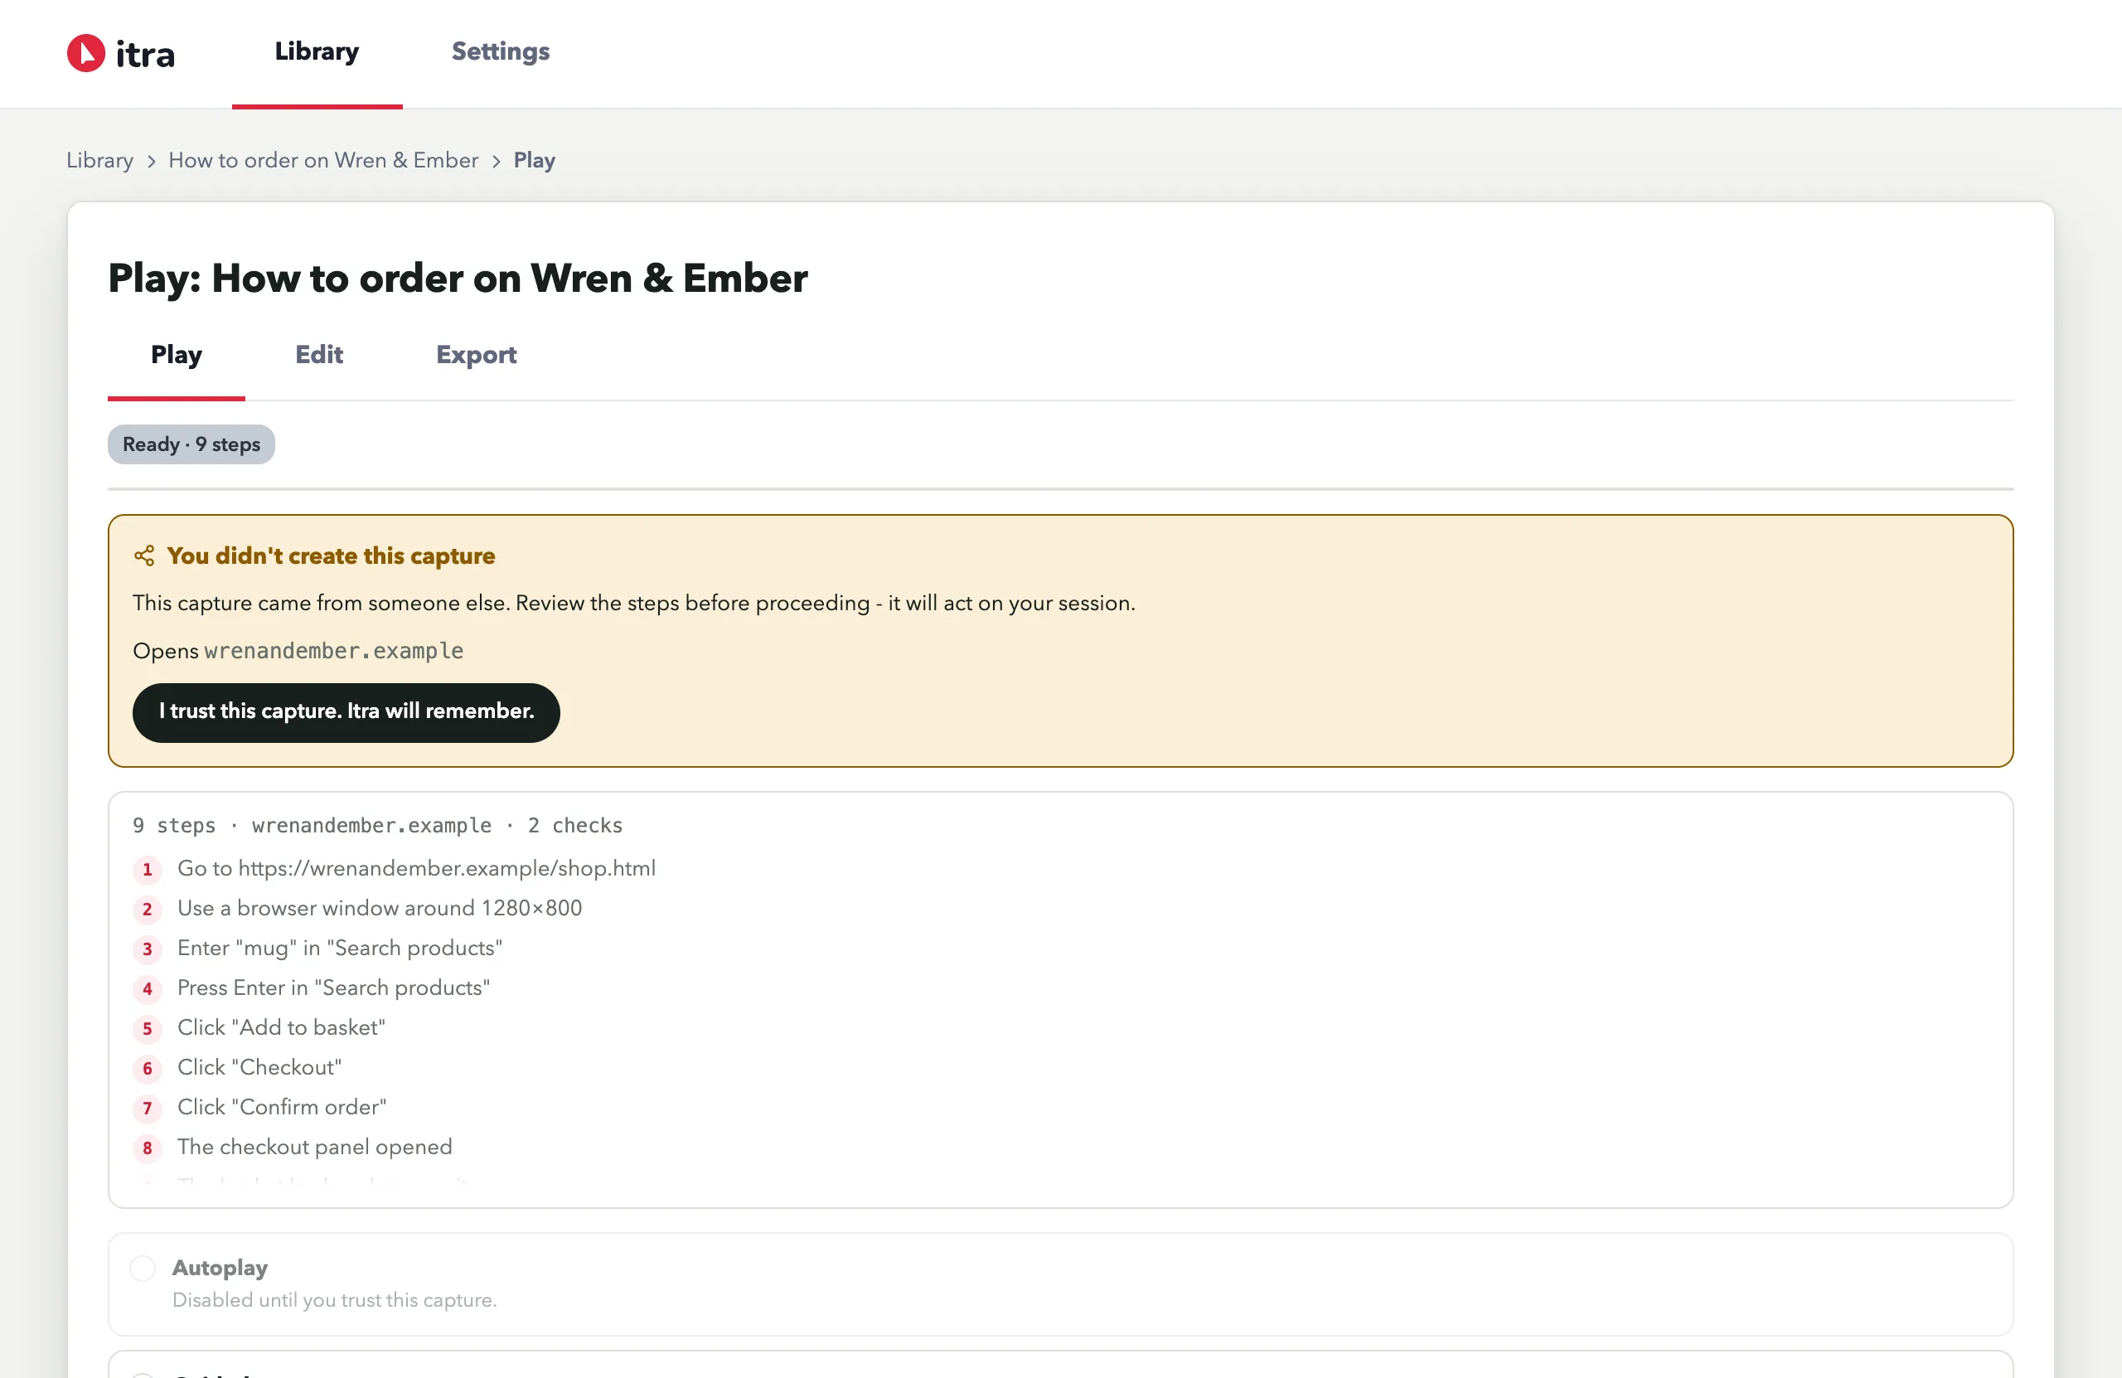Open 'How to order on Wren & Ember' breadcrumb
This screenshot has height=1378, width=2122.
(x=323, y=161)
